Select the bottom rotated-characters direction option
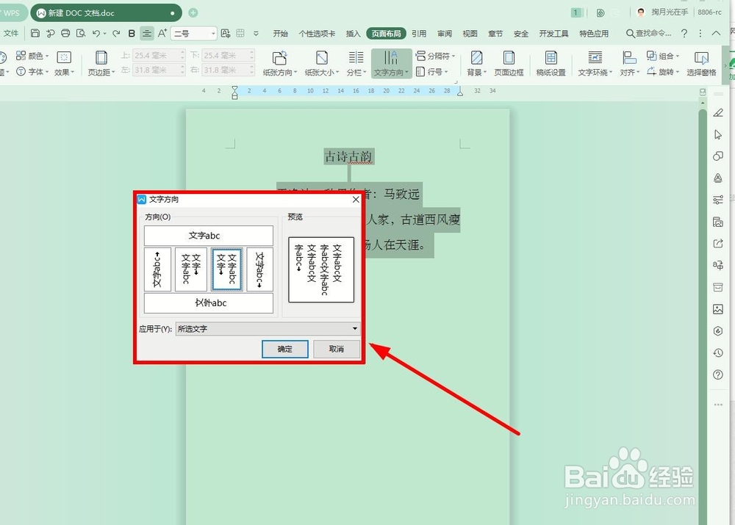Viewport: 735px width, 525px height. point(208,303)
